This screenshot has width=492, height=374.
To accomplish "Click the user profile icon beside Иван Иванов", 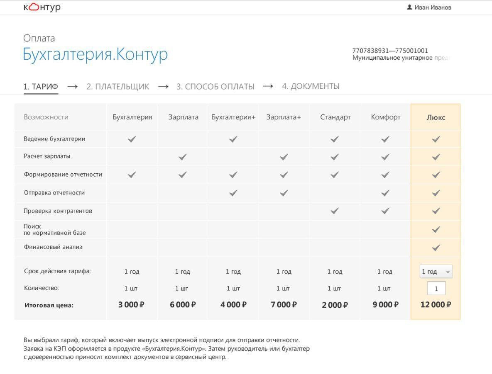I will point(409,7).
